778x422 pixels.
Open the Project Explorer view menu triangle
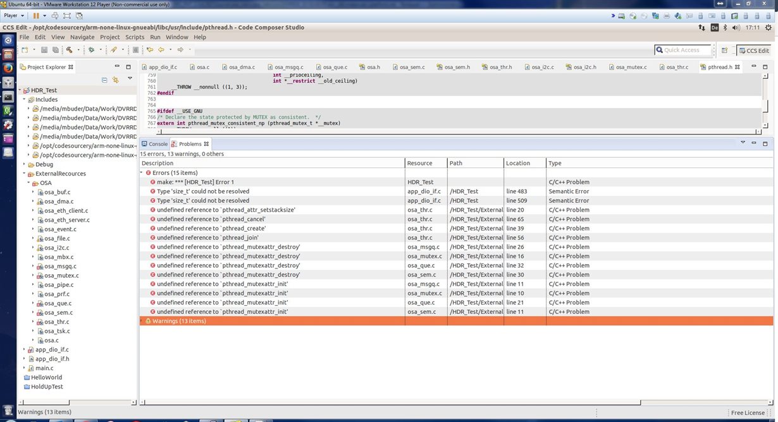tap(130, 79)
